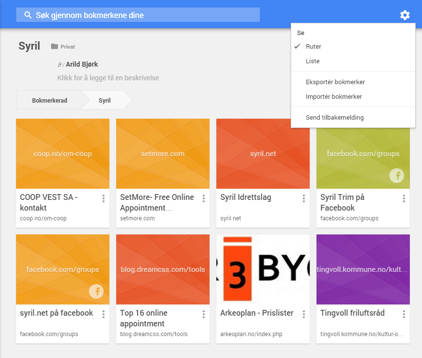Open three-dot menu for COOP VEST SA

pyautogui.click(x=104, y=198)
